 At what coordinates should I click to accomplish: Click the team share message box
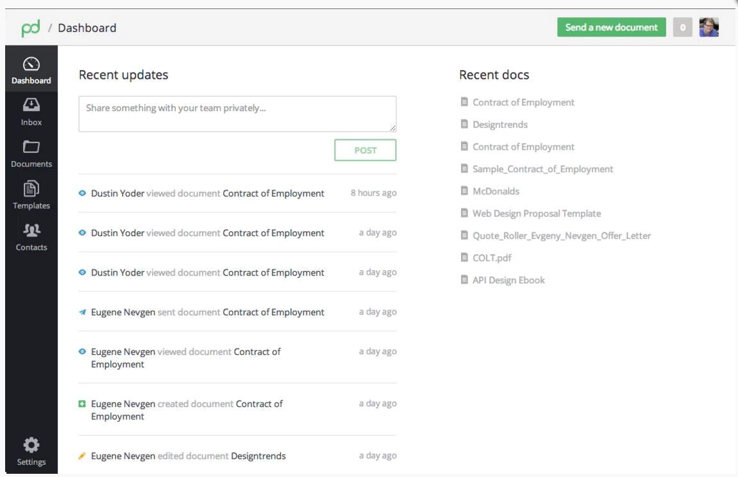coord(237,114)
